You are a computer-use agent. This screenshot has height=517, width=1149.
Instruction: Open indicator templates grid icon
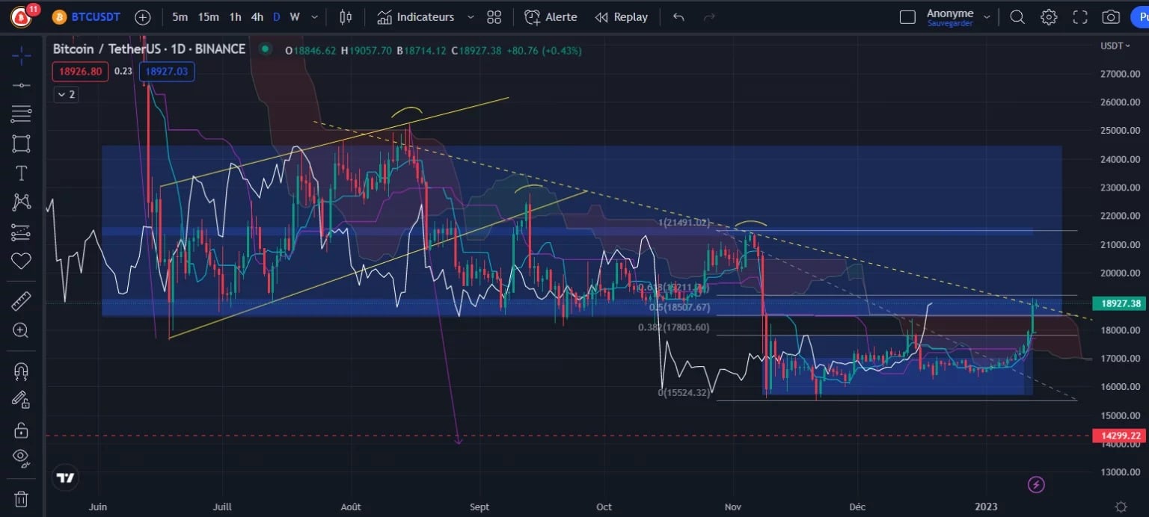[x=494, y=17]
